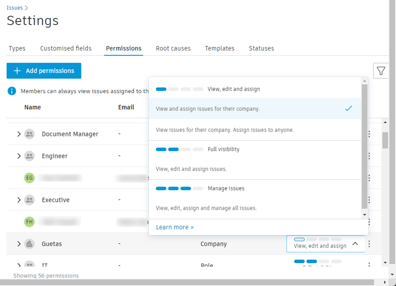Click the Full visibility level header
Screen dimensions: 396x286
coord(224,149)
